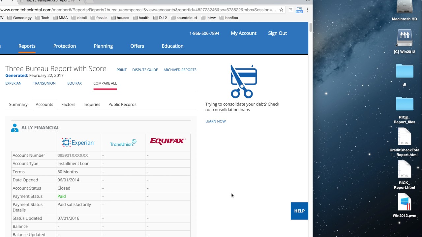Open the Summary tab
This screenshot has width=422, height=237.
(18, 104)
